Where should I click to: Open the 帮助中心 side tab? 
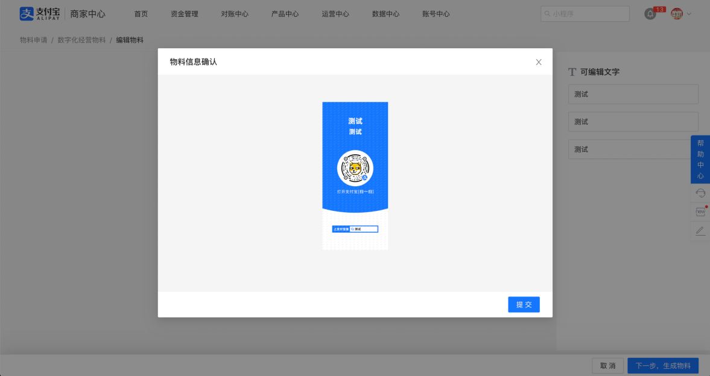pyautogui.click(x=700, y=159)
